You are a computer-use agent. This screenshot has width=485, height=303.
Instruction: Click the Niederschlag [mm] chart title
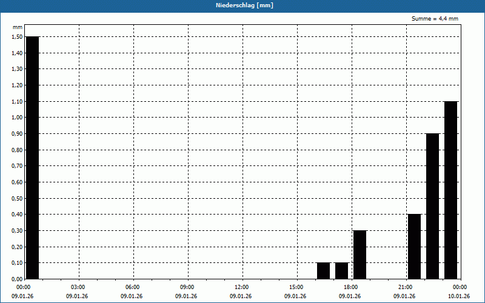tap(242, 5)
